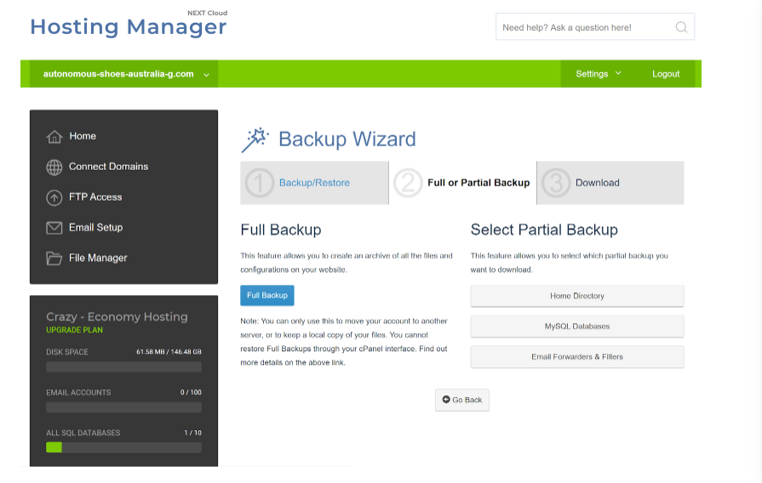Click the step 2 circle icon
Image resolution: width=762 pixels, height=483 pixels.
click(x=408, y=183)
